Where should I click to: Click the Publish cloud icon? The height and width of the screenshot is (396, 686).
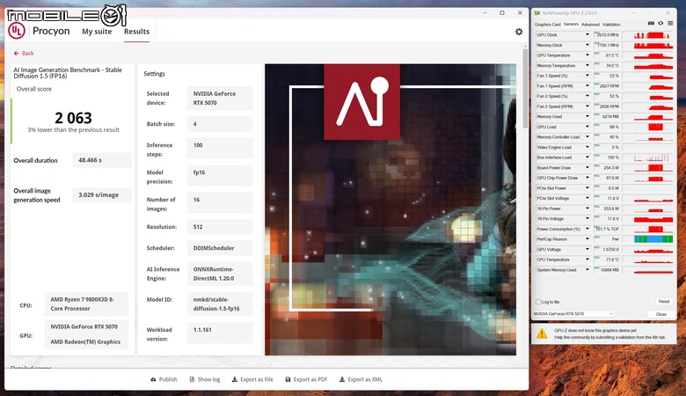pos(153,379)
